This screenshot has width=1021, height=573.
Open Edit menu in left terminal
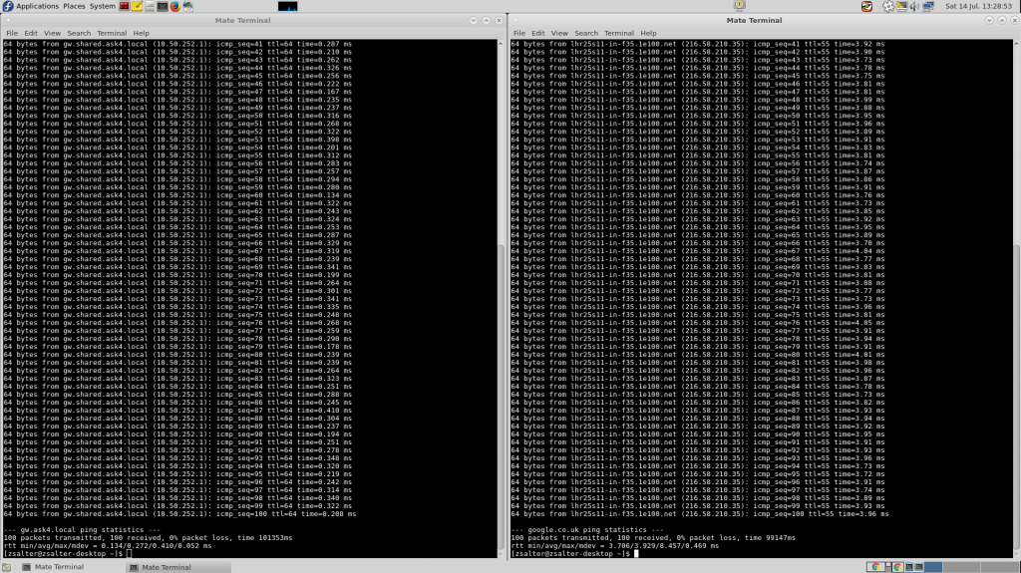(x=31, y=33)
